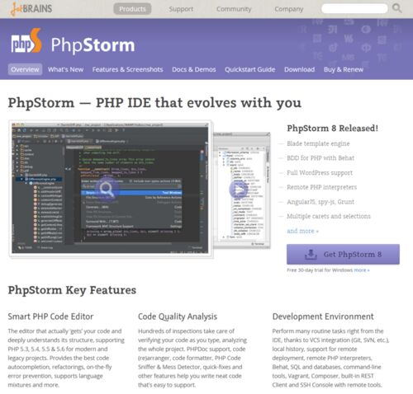Screen dimensions: 413x394
Task: Click 'AngularJS, spy-js, Grunt' item
Action: (x=320, y=202)
